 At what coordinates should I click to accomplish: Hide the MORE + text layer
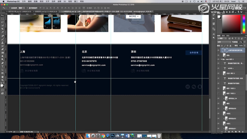[218, 69]
